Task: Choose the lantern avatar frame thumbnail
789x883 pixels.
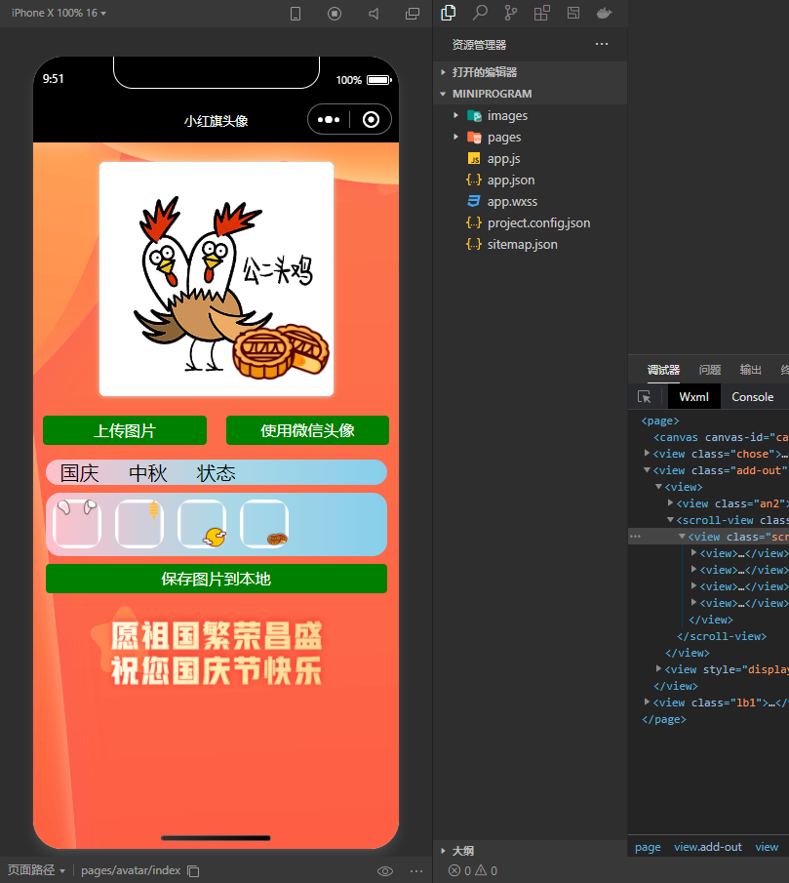Action: 139,524
